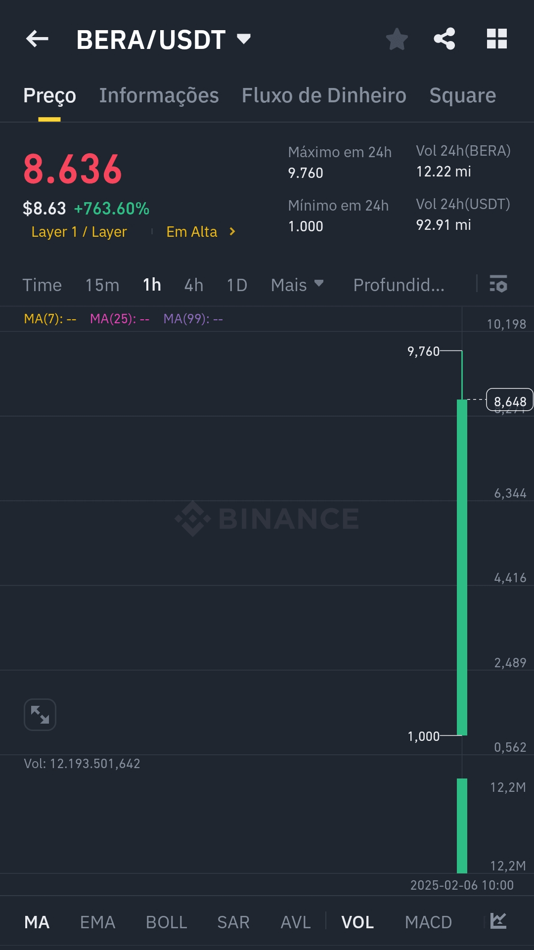Image resolution: width=534 pixels, height=950 pixels.
Task: Open the grid layout icon
Action: pos(497,39)
